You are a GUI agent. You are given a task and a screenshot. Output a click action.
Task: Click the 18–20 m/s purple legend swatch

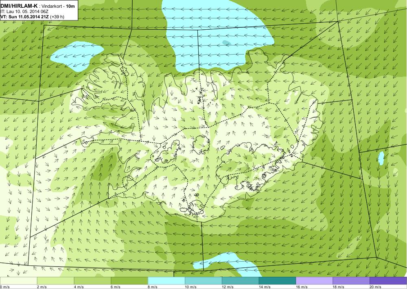coord(351,281)
